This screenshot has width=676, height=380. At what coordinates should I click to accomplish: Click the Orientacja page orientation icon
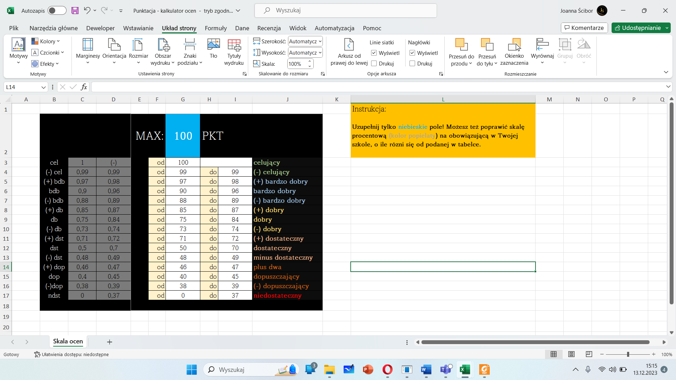114,45
